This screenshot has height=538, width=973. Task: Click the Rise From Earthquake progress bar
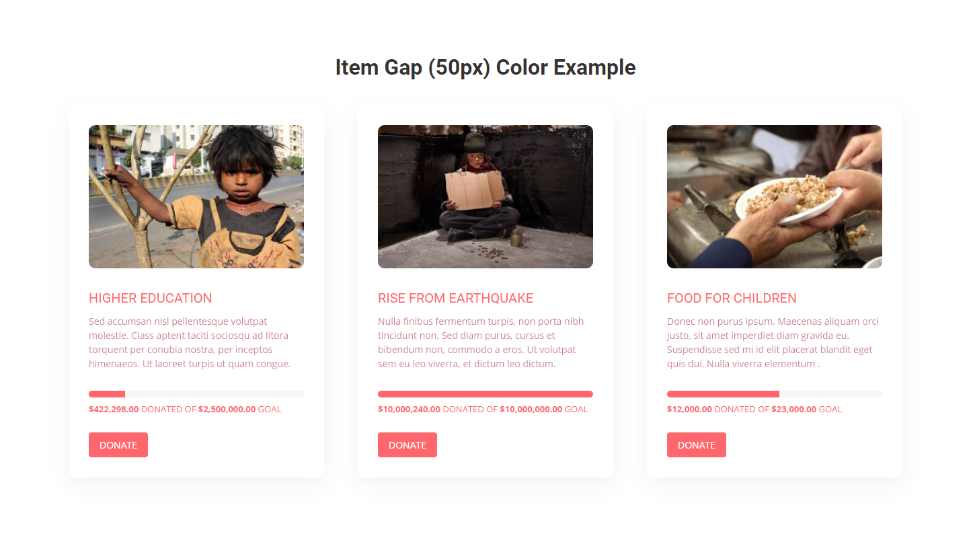coord(485,394)
